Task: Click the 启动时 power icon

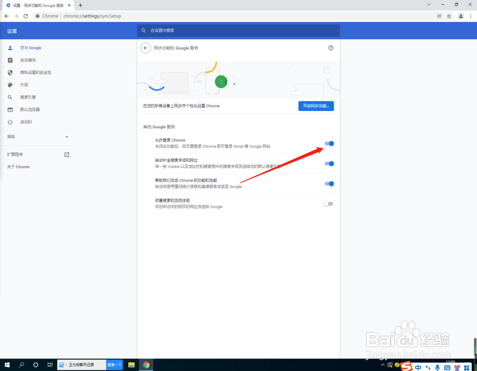Action: pyautogui.click(x=10, y=122)
